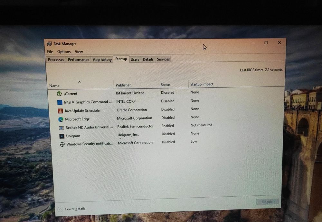Open the View menu

coord(79,52)
